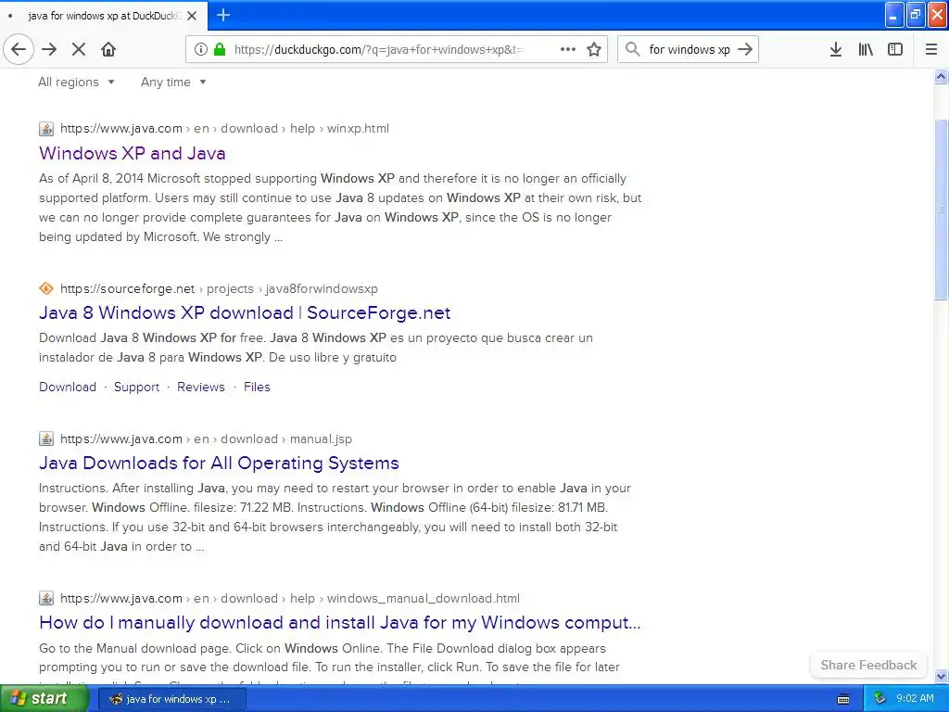Click the SourceForge Support sublink

click(136, 387)
